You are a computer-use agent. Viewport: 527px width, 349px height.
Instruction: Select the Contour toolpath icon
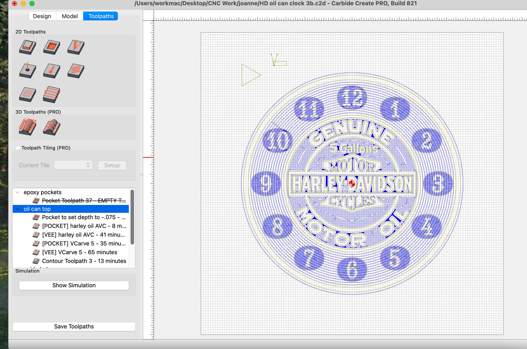27,47
